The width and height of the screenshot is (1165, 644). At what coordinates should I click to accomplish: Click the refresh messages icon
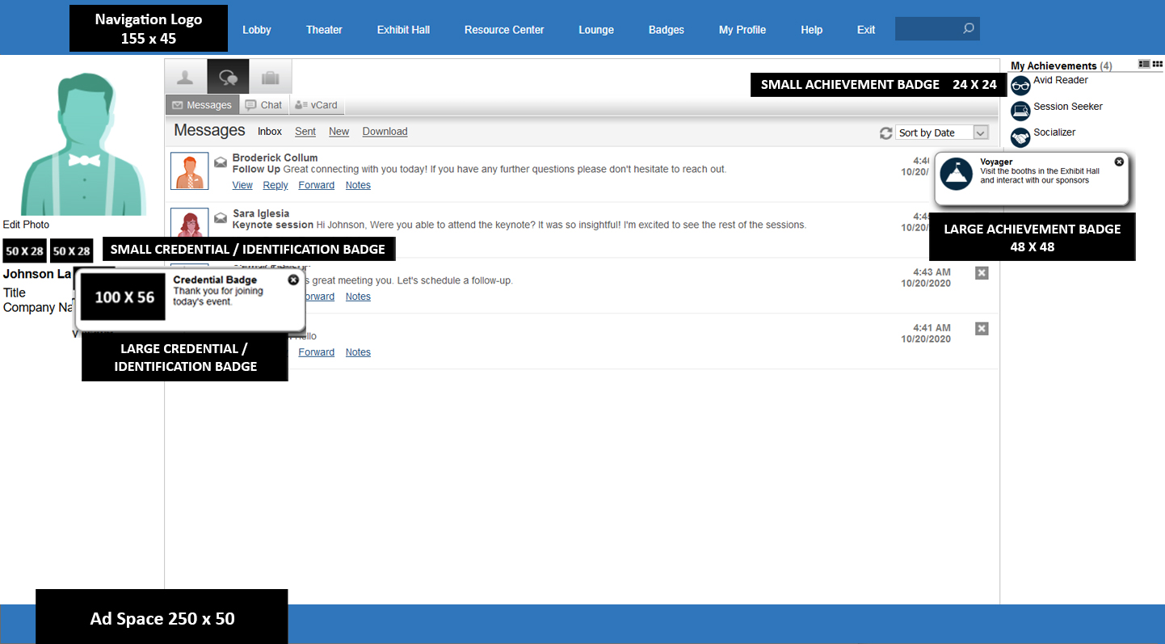[x=886, y=133]
